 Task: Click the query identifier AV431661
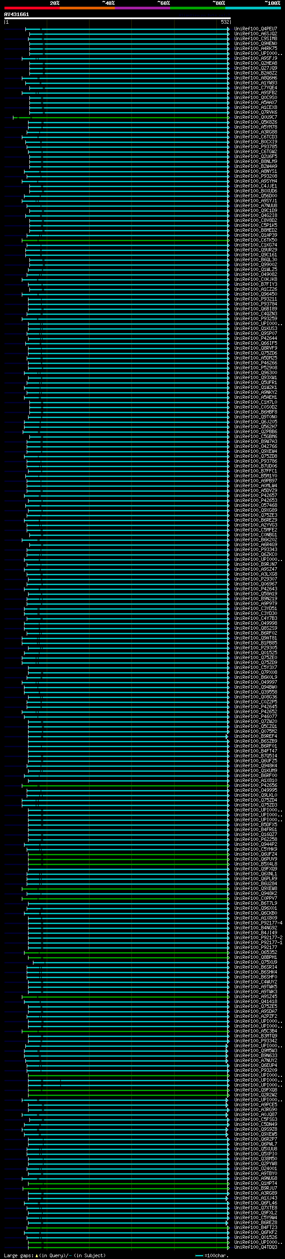coord(16,15)
